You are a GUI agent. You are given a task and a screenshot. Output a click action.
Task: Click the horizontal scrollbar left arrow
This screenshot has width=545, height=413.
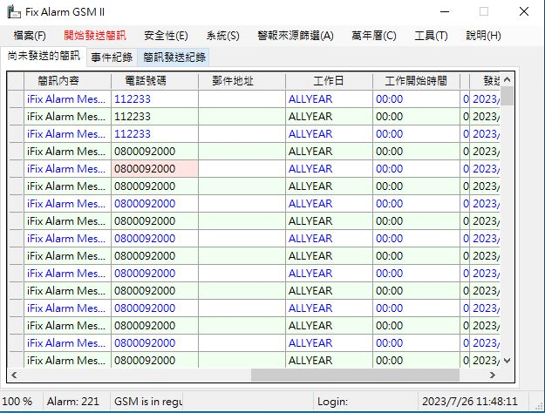pyautogui.click(x=15, y=375)
